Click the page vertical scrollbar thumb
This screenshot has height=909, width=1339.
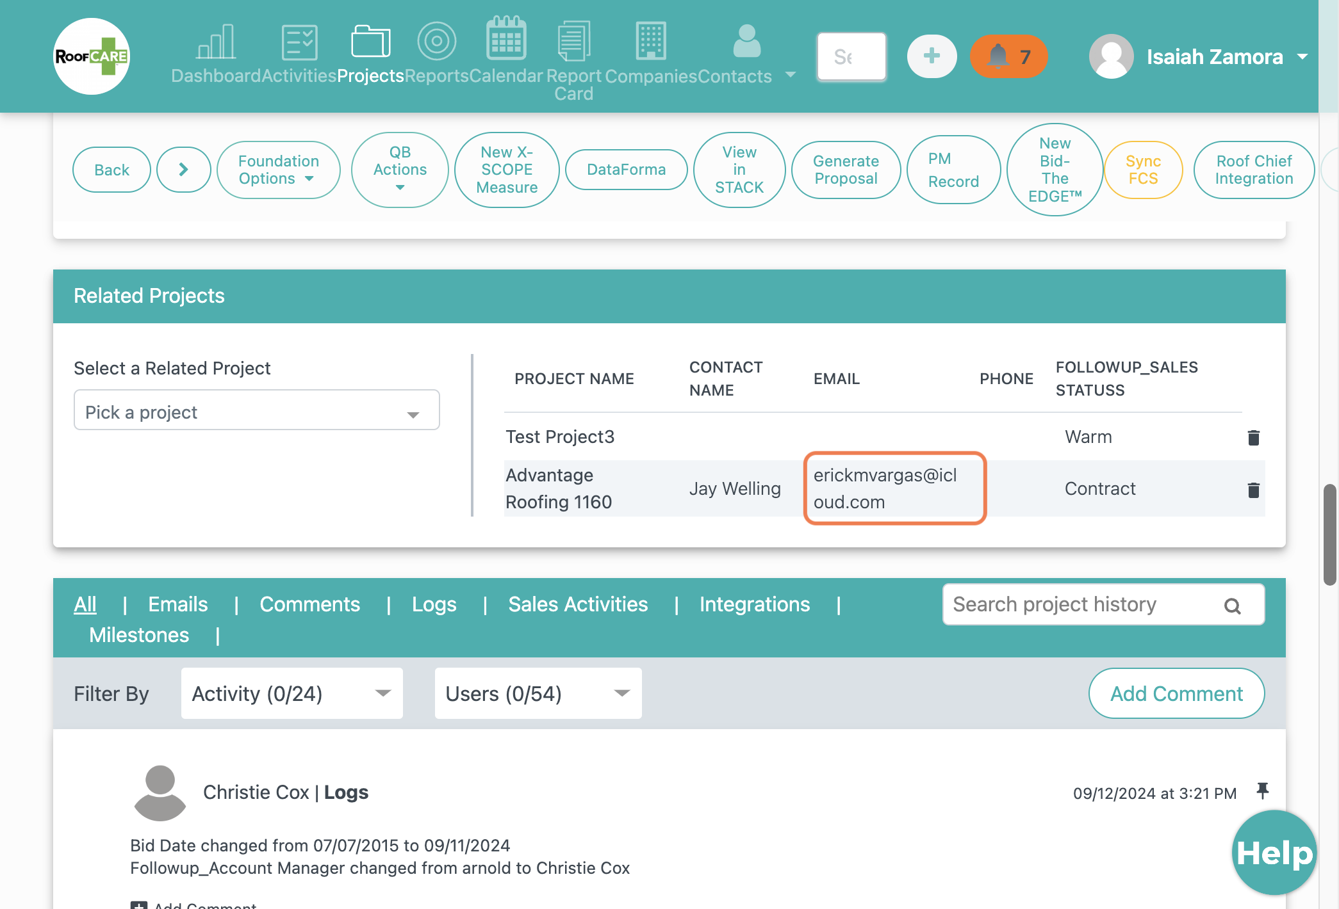click(x=1330, y=535)
